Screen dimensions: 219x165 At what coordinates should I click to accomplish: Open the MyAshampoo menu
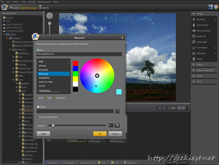[44, 2]
